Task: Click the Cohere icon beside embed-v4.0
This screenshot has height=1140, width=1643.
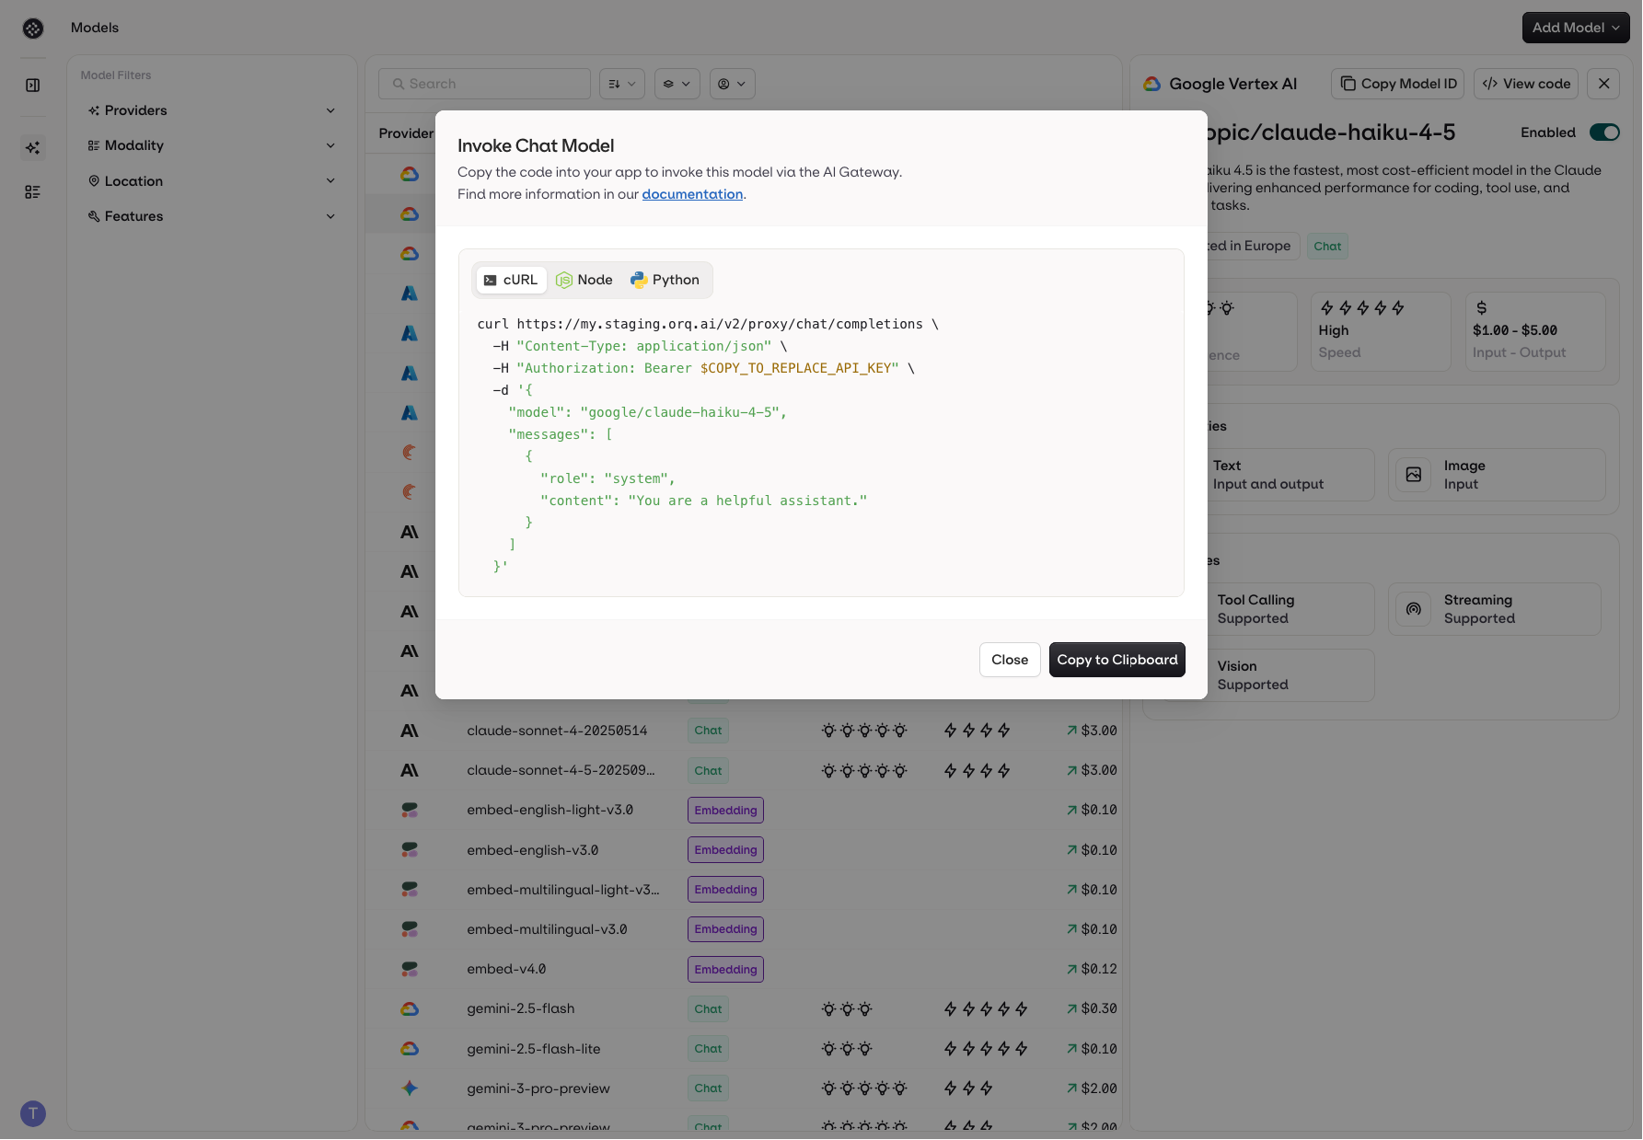Action: (410, 968)
